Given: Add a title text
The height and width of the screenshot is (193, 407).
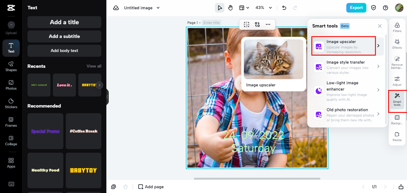Looking at the screenshot, I should [64, 22].
